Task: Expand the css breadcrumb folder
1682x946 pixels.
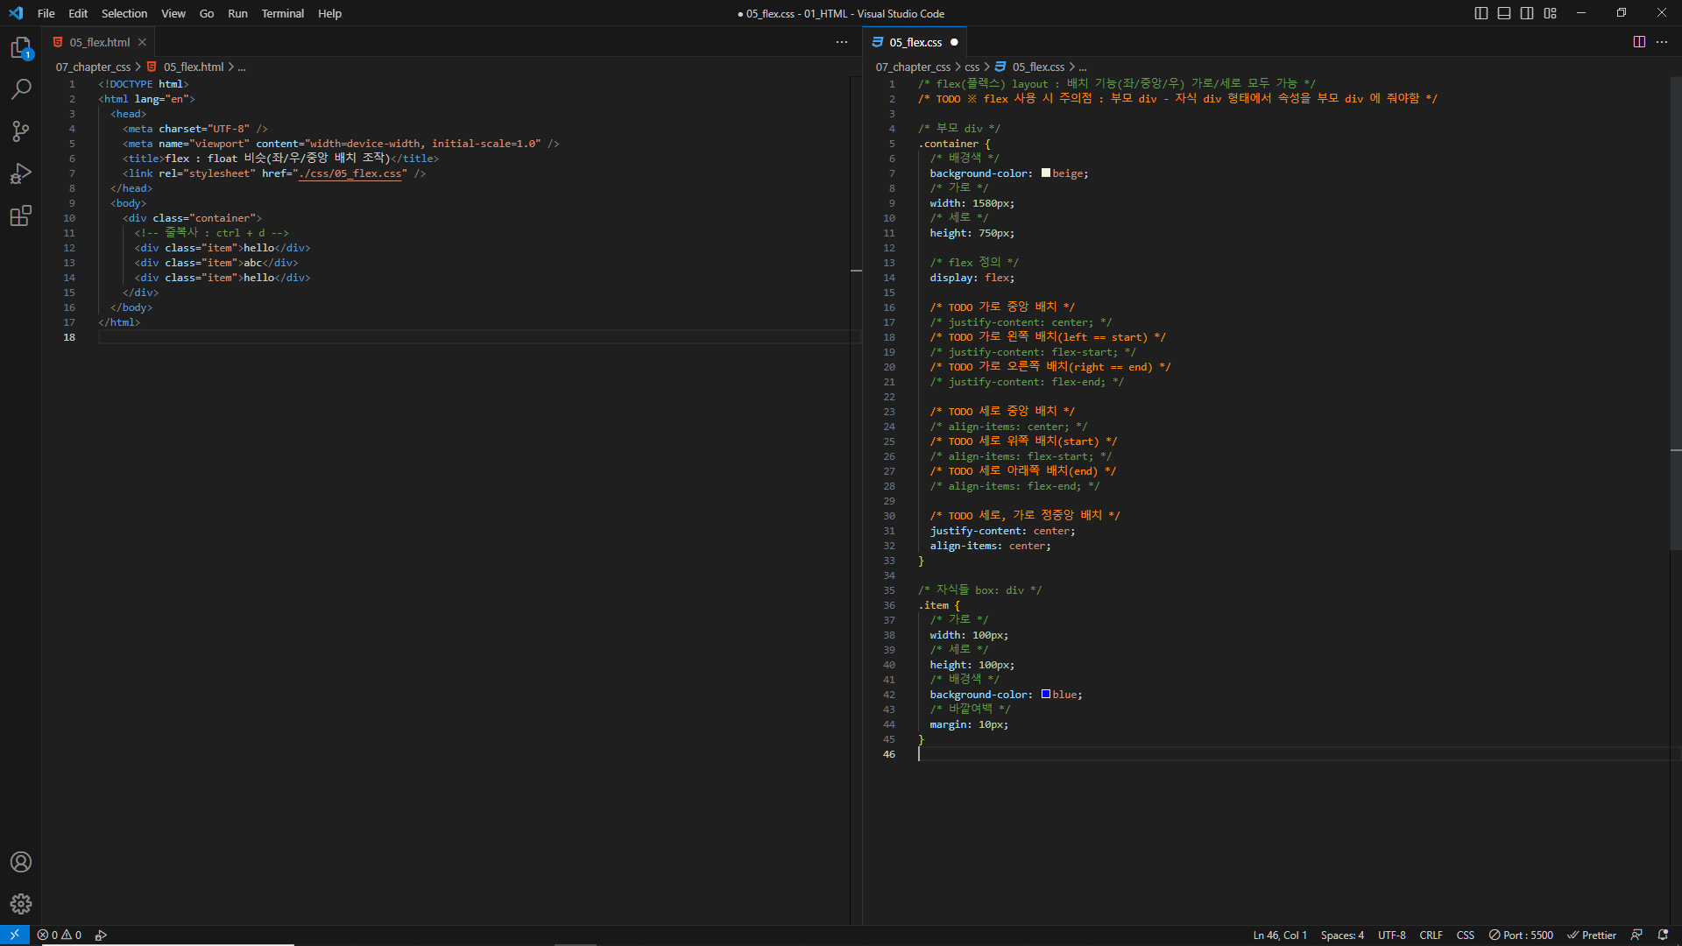Action: [x=972, y=67]
